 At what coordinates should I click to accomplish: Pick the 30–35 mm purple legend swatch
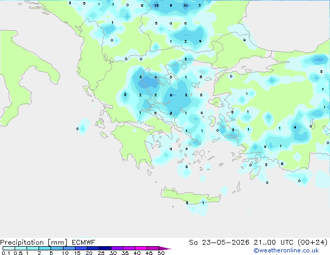(117, 248)
